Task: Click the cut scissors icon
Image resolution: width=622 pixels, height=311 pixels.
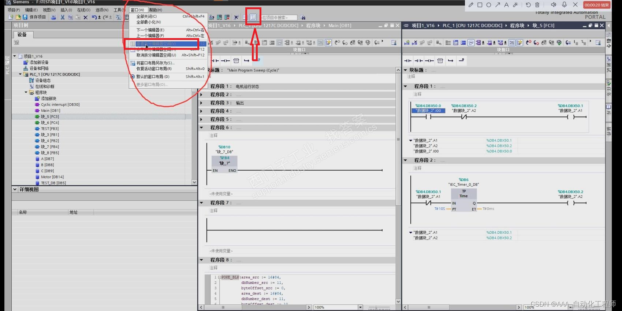Action: pyautogui.click(x=63, y=17)
